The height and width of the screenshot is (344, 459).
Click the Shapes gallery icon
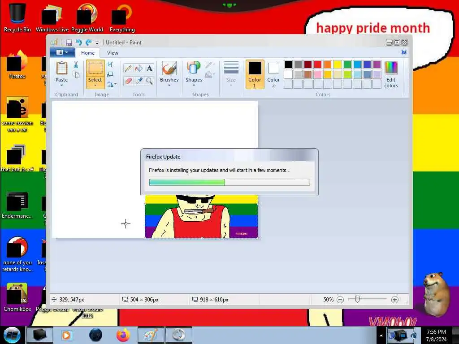(x=194, y=68)
